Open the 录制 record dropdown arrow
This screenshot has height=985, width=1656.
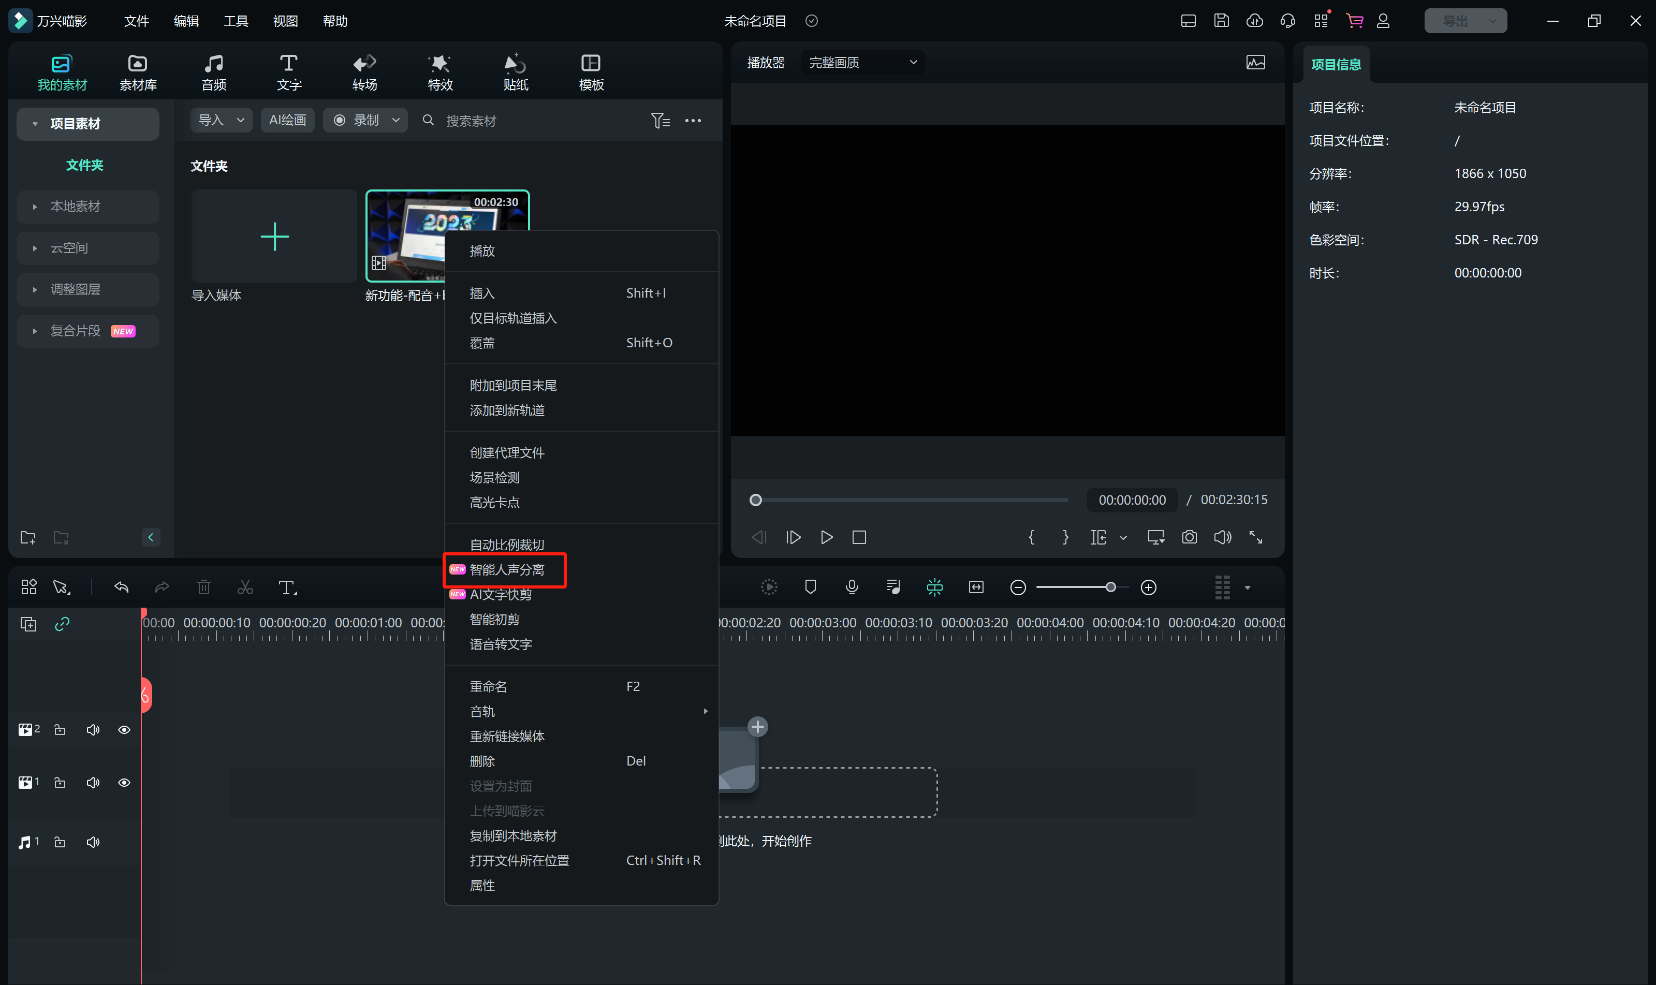(x=395, y=120)
